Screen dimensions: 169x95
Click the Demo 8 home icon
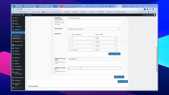coord(16,15)
